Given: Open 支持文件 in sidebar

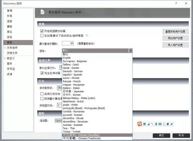Looking at the screenshot, I should [12, 53].
